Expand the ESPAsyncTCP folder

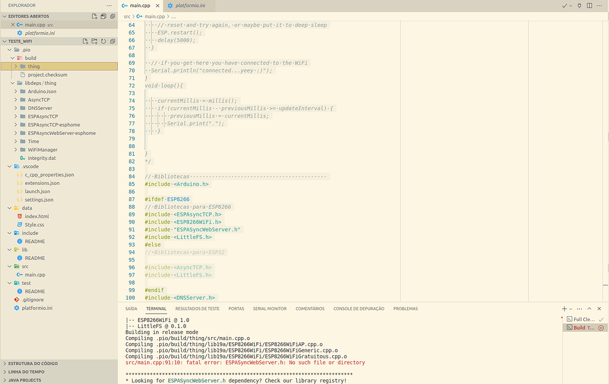[x=59, y=117]
